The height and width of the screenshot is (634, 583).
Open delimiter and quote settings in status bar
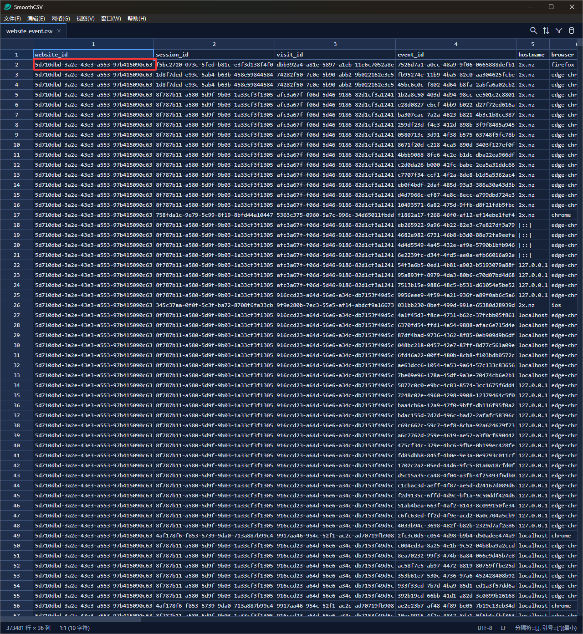point(545,628)
